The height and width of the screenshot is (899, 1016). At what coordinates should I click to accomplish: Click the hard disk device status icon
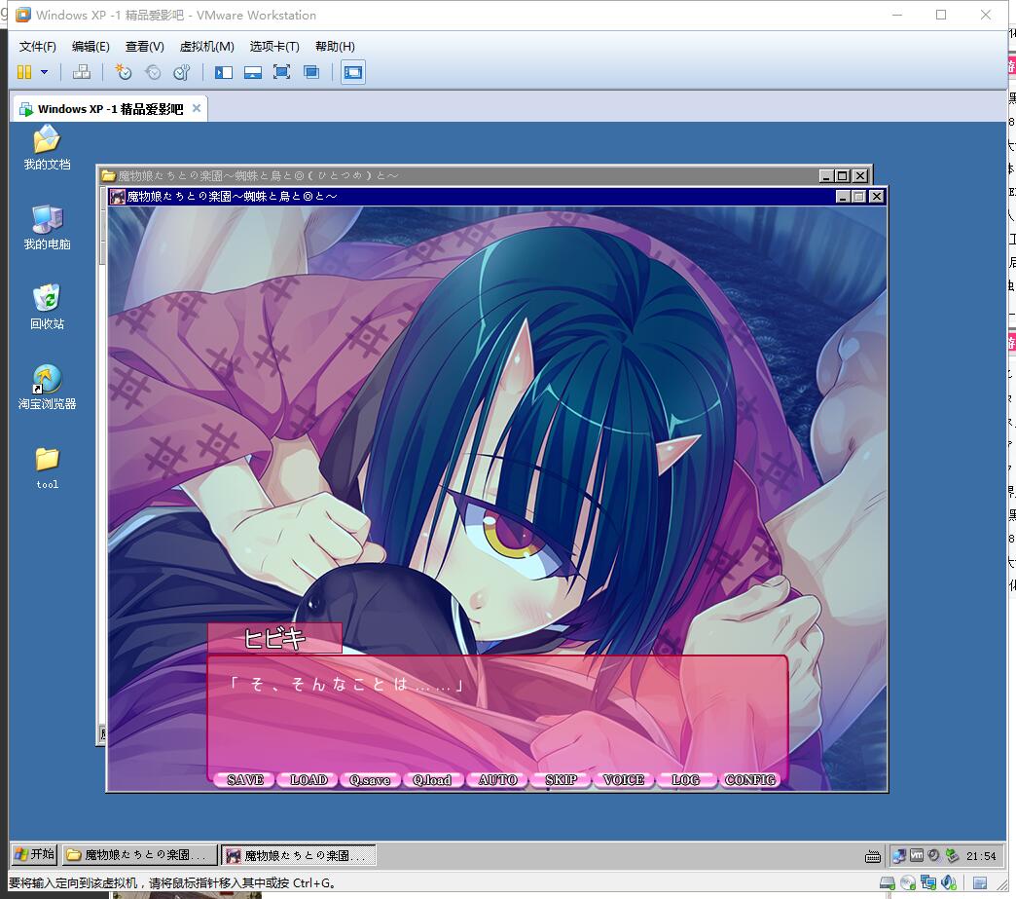click(888, 882)
